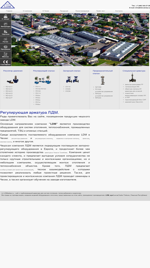Open the 'Чертежи' sidebar icon
The width and height of the screenshot is (150, 268).
pos(6,32)
